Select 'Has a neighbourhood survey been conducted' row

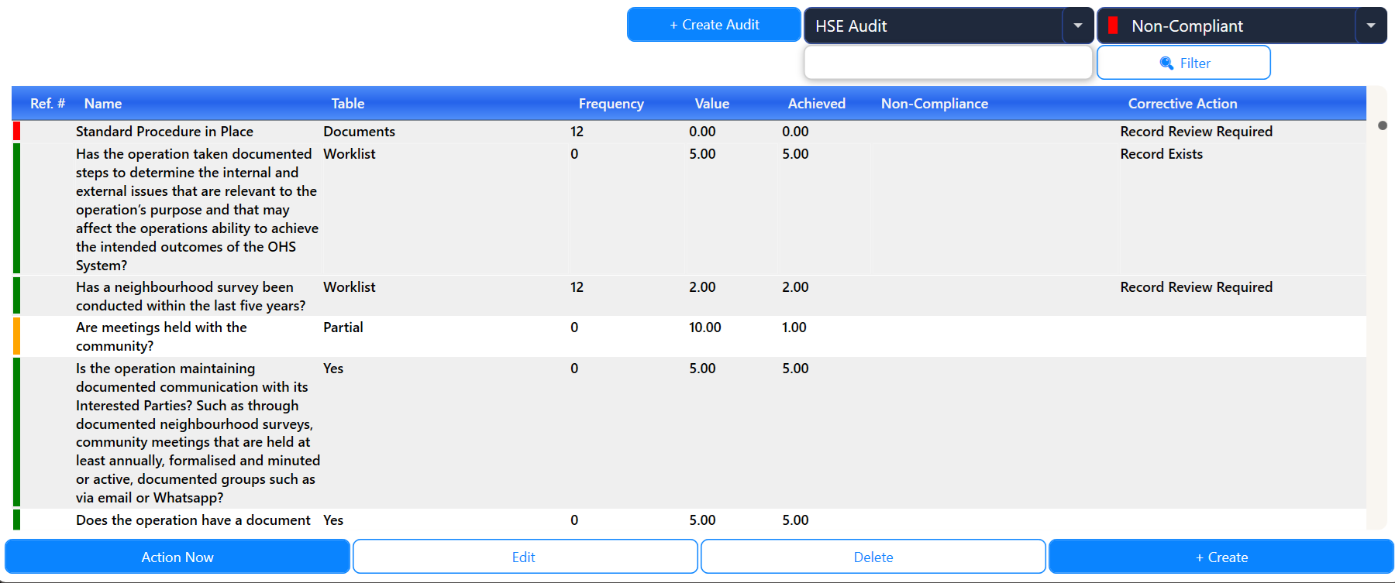pos(689,296)
